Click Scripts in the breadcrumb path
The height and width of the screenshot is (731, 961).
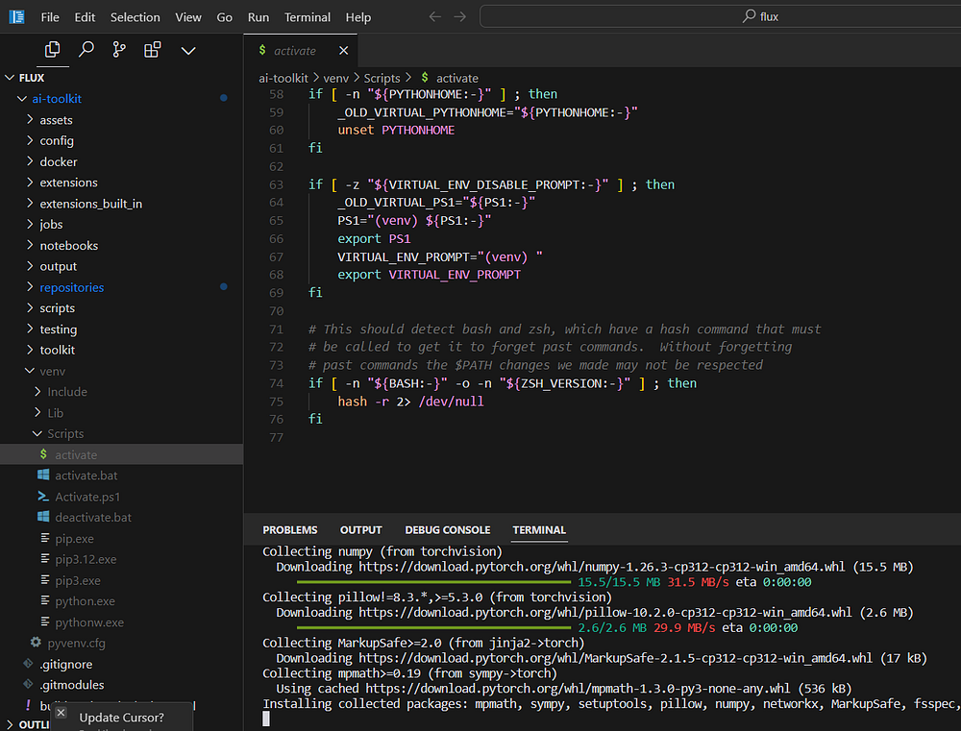(x=382, y=78)
